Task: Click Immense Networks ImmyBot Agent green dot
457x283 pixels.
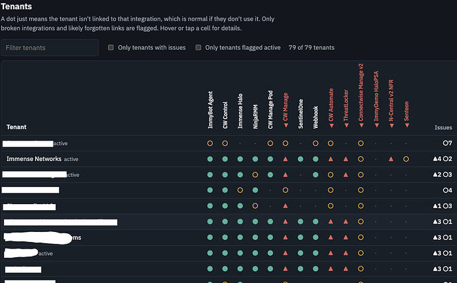Action: pos(210,159)
